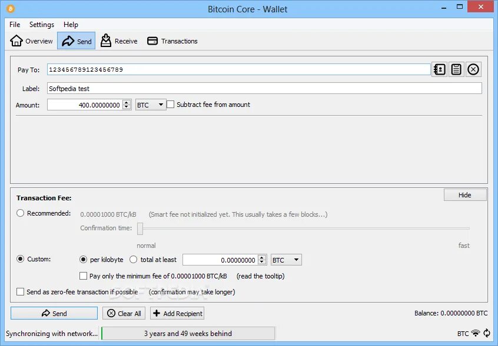This screenshot has height=346, width=498.
Task: Choose the total at least option
Action: tap(134, 260)
